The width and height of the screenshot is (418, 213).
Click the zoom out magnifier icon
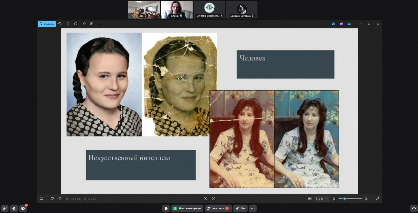(x=334, y=199)
